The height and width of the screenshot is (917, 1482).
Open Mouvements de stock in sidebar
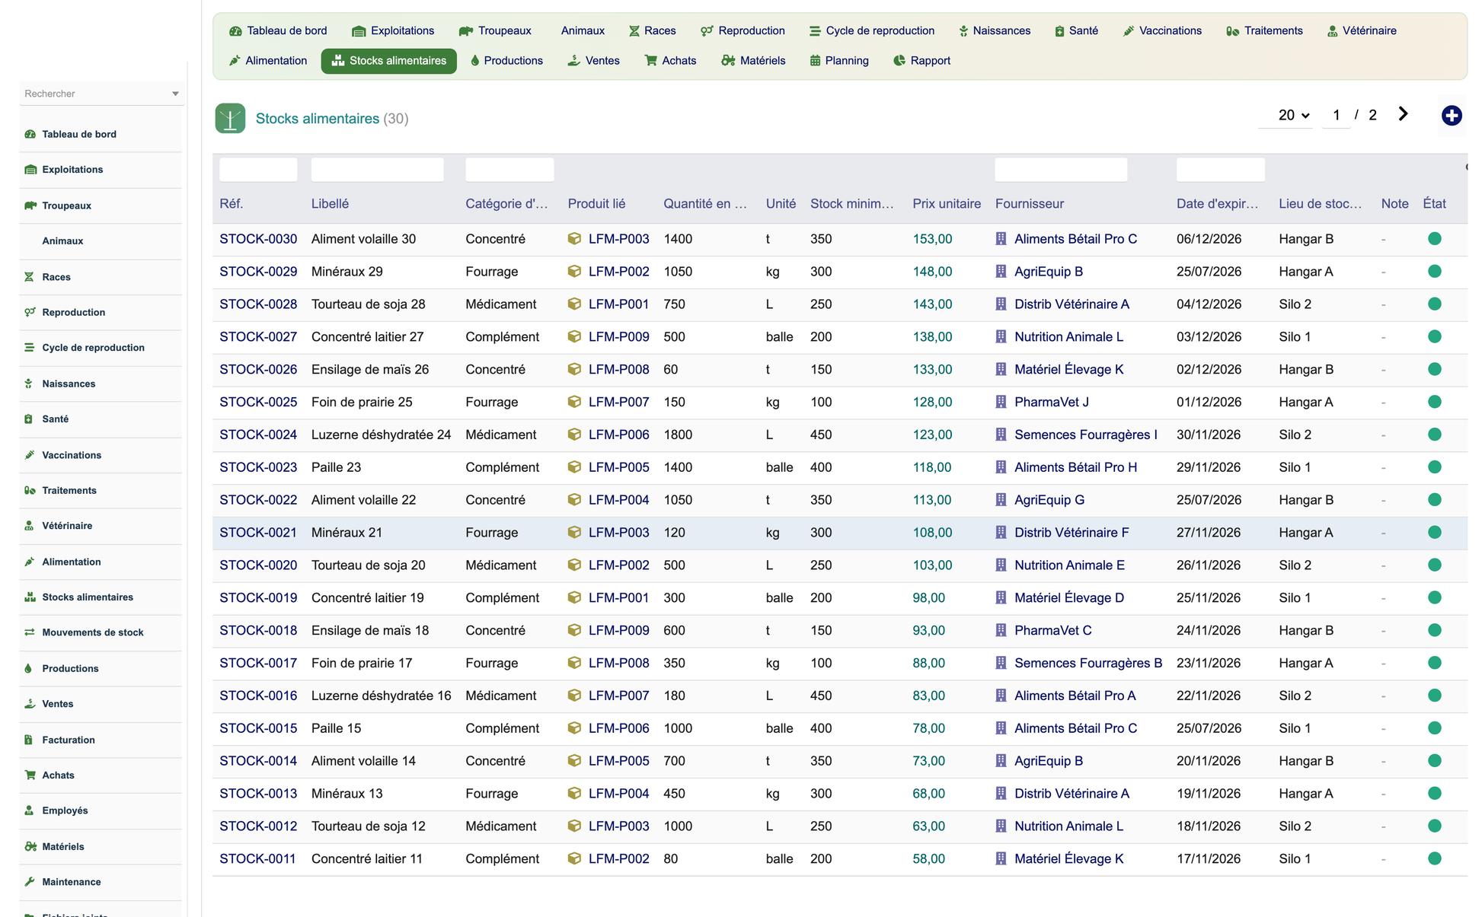point(92,632)
